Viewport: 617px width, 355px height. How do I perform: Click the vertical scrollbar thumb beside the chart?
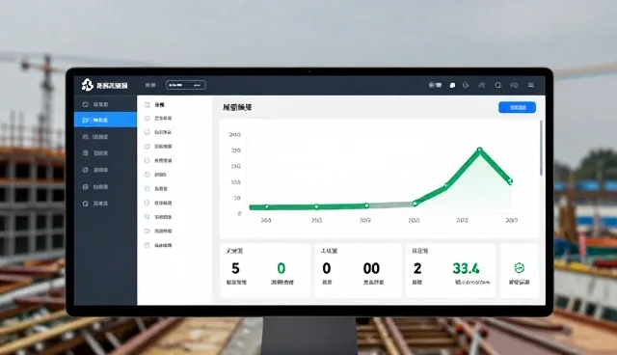(541, 148)
